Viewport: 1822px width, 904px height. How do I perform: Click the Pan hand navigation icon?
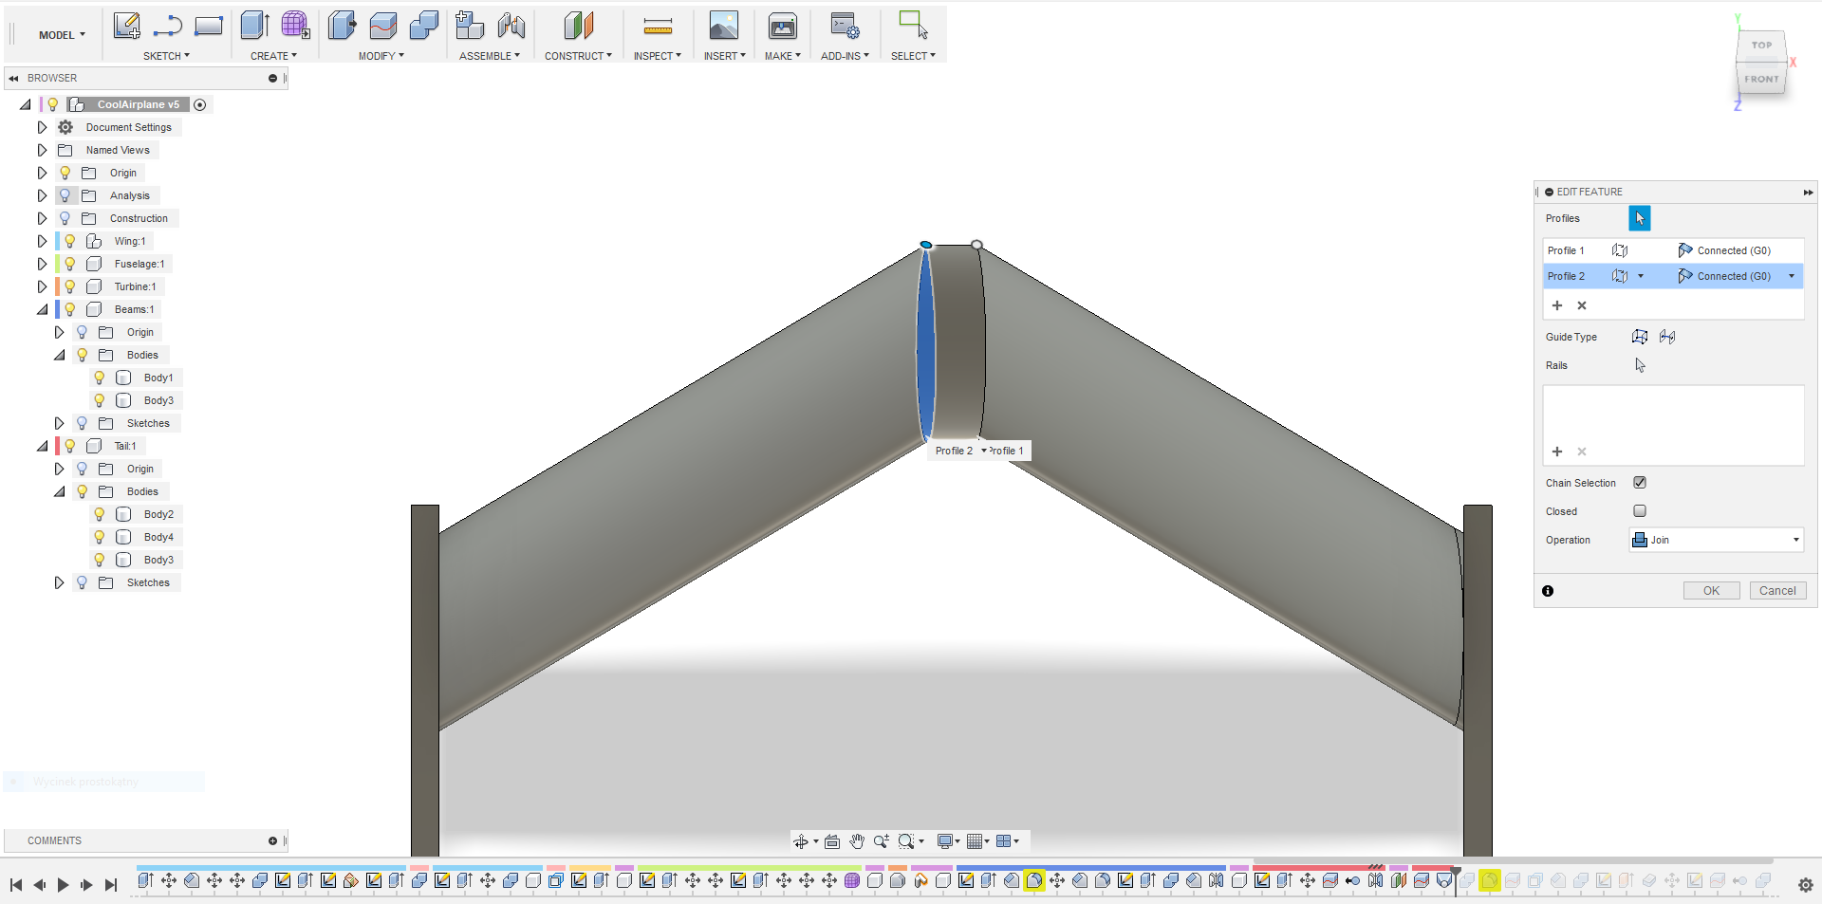tap(857, 841)
